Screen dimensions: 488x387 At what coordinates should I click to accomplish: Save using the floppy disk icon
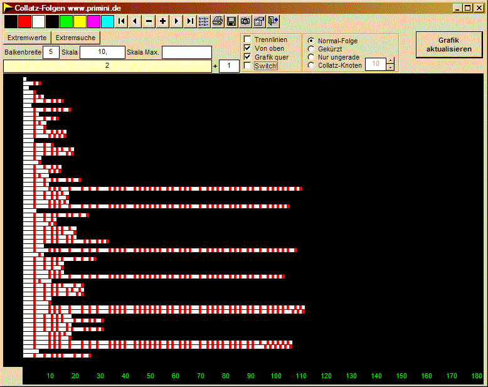click(231, 21)
